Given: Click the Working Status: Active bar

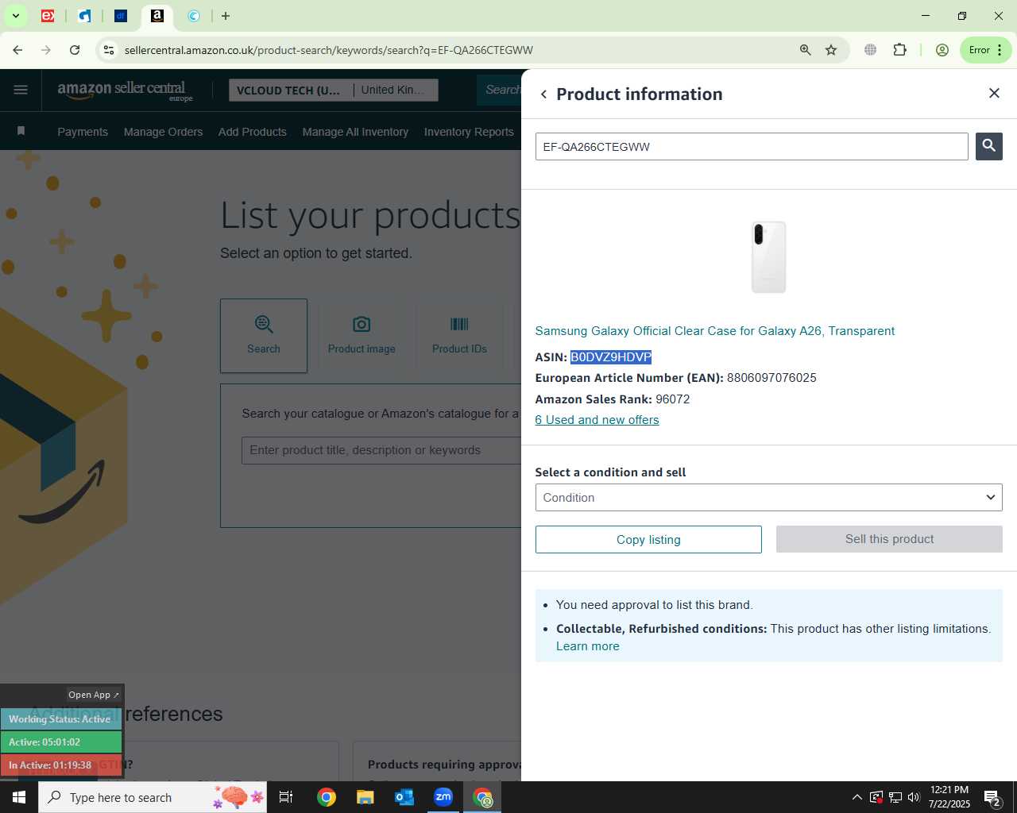Looking at the screenshot, I should point(61,719).
